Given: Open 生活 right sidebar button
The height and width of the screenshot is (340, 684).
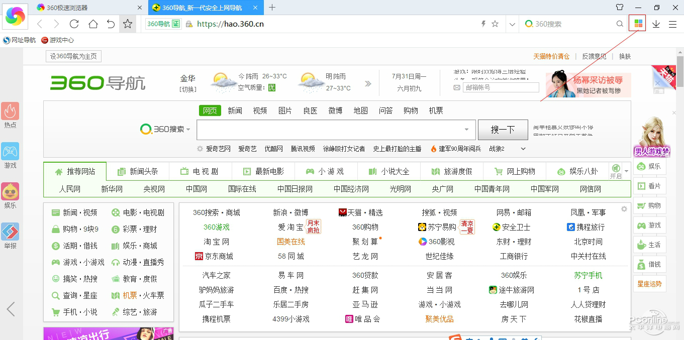Looking at the screenshot, I should pyautogui.click(x=649, y=245).
